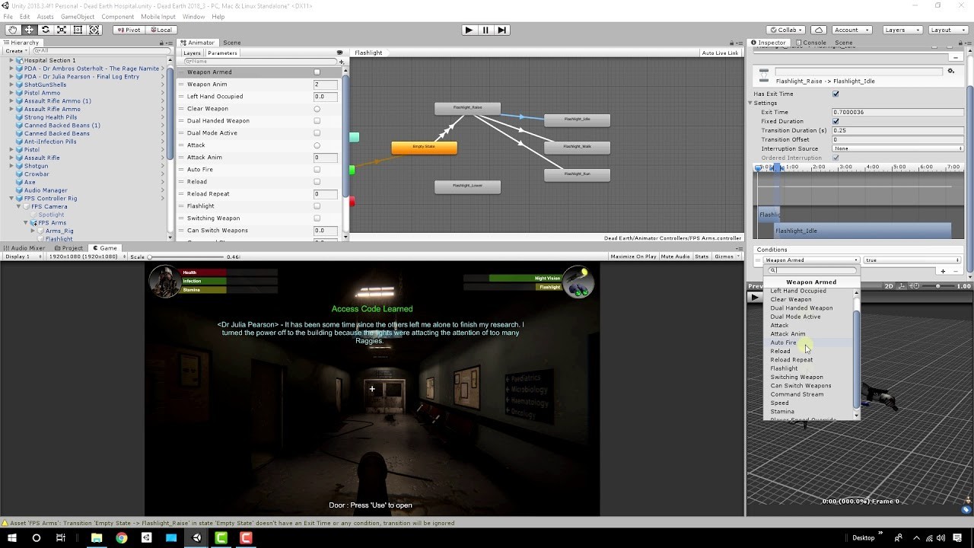The height and width of the screenshot is (548, 974).
Task: Open the GameObject menu
Action: pos(77,17)
